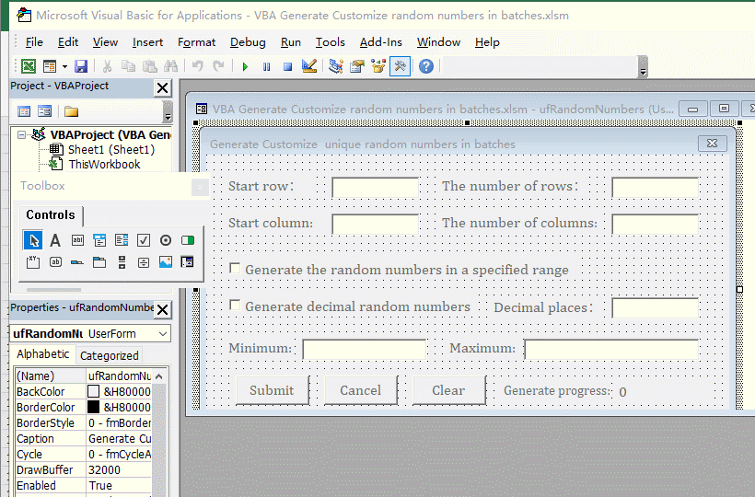Screen dimensions: 755x497
Task: Click the Break pause icon
Action: coord(266,66)
